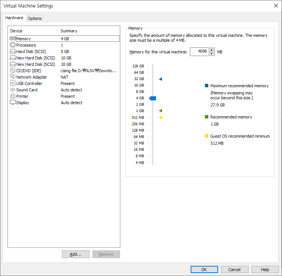Click the Add... button
Image resolution: width=282 pixels, height=276 pixels.
(x=76, y=254)
